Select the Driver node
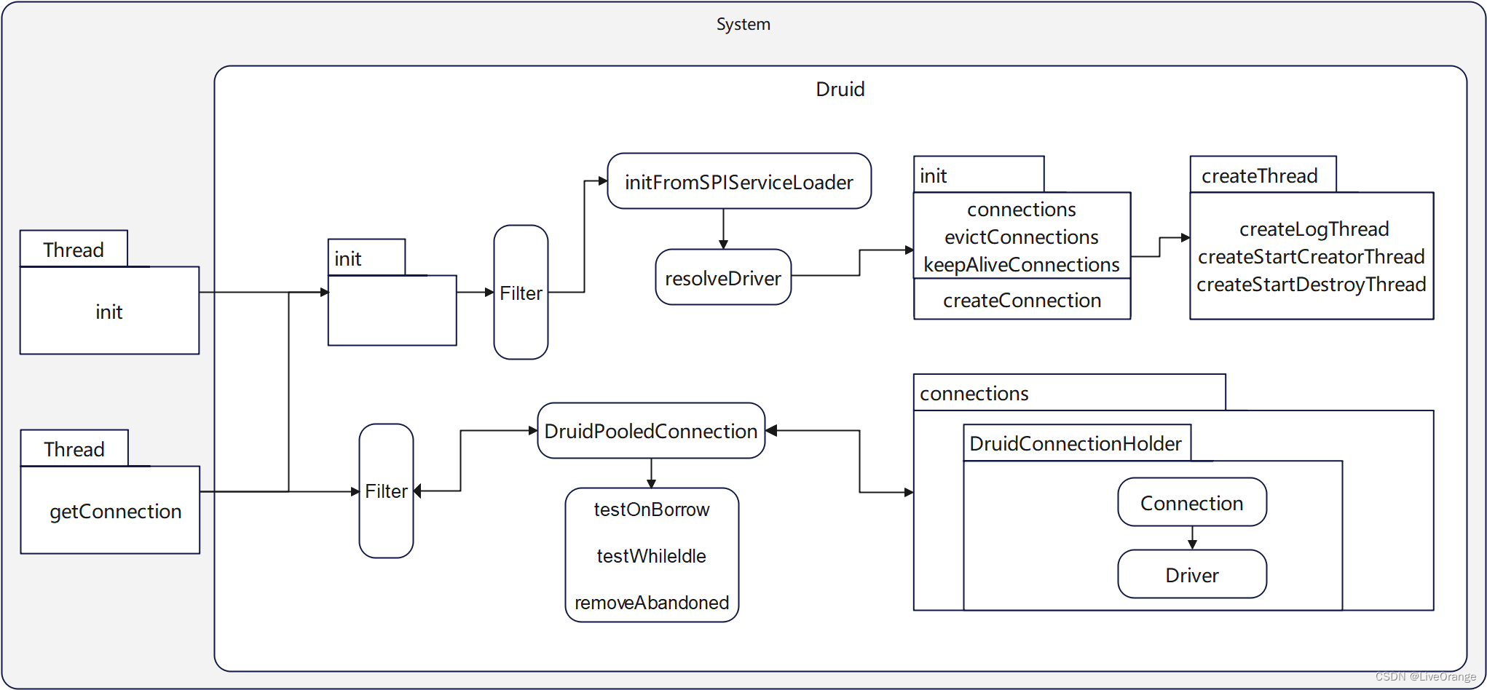This screenshot has width=1487, height=690. (1192, 574)
